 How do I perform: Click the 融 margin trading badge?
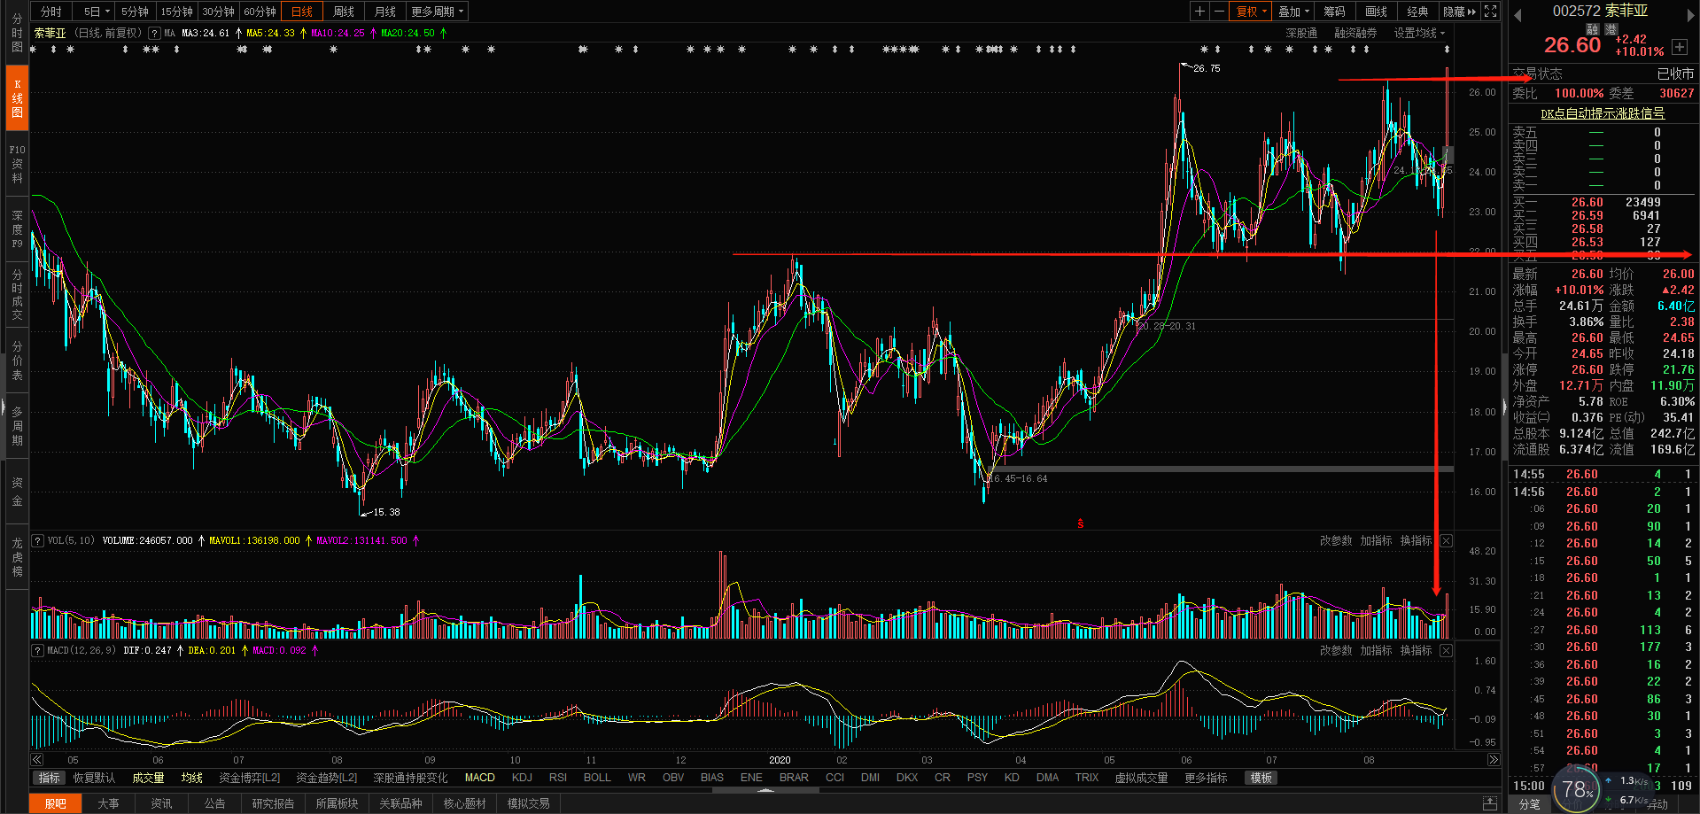1593,29
